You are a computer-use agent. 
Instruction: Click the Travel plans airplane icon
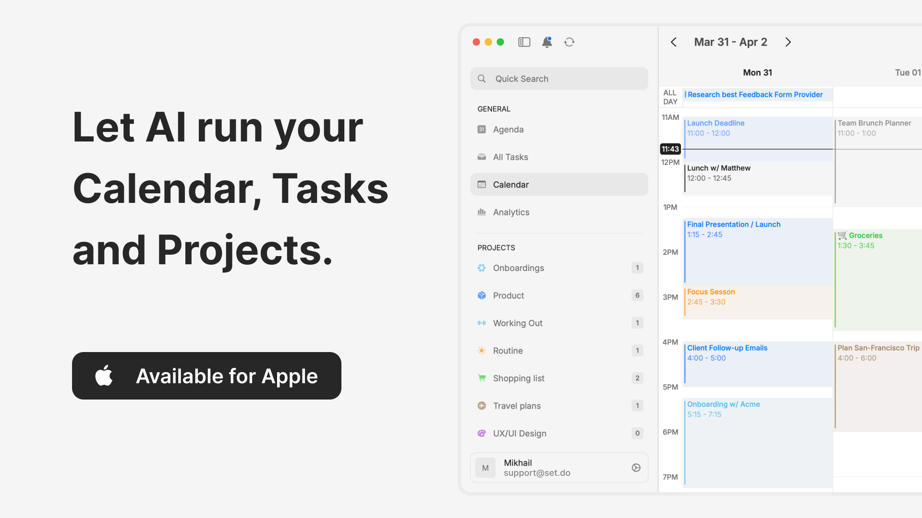pyautogui.click(x=482, y=406)
